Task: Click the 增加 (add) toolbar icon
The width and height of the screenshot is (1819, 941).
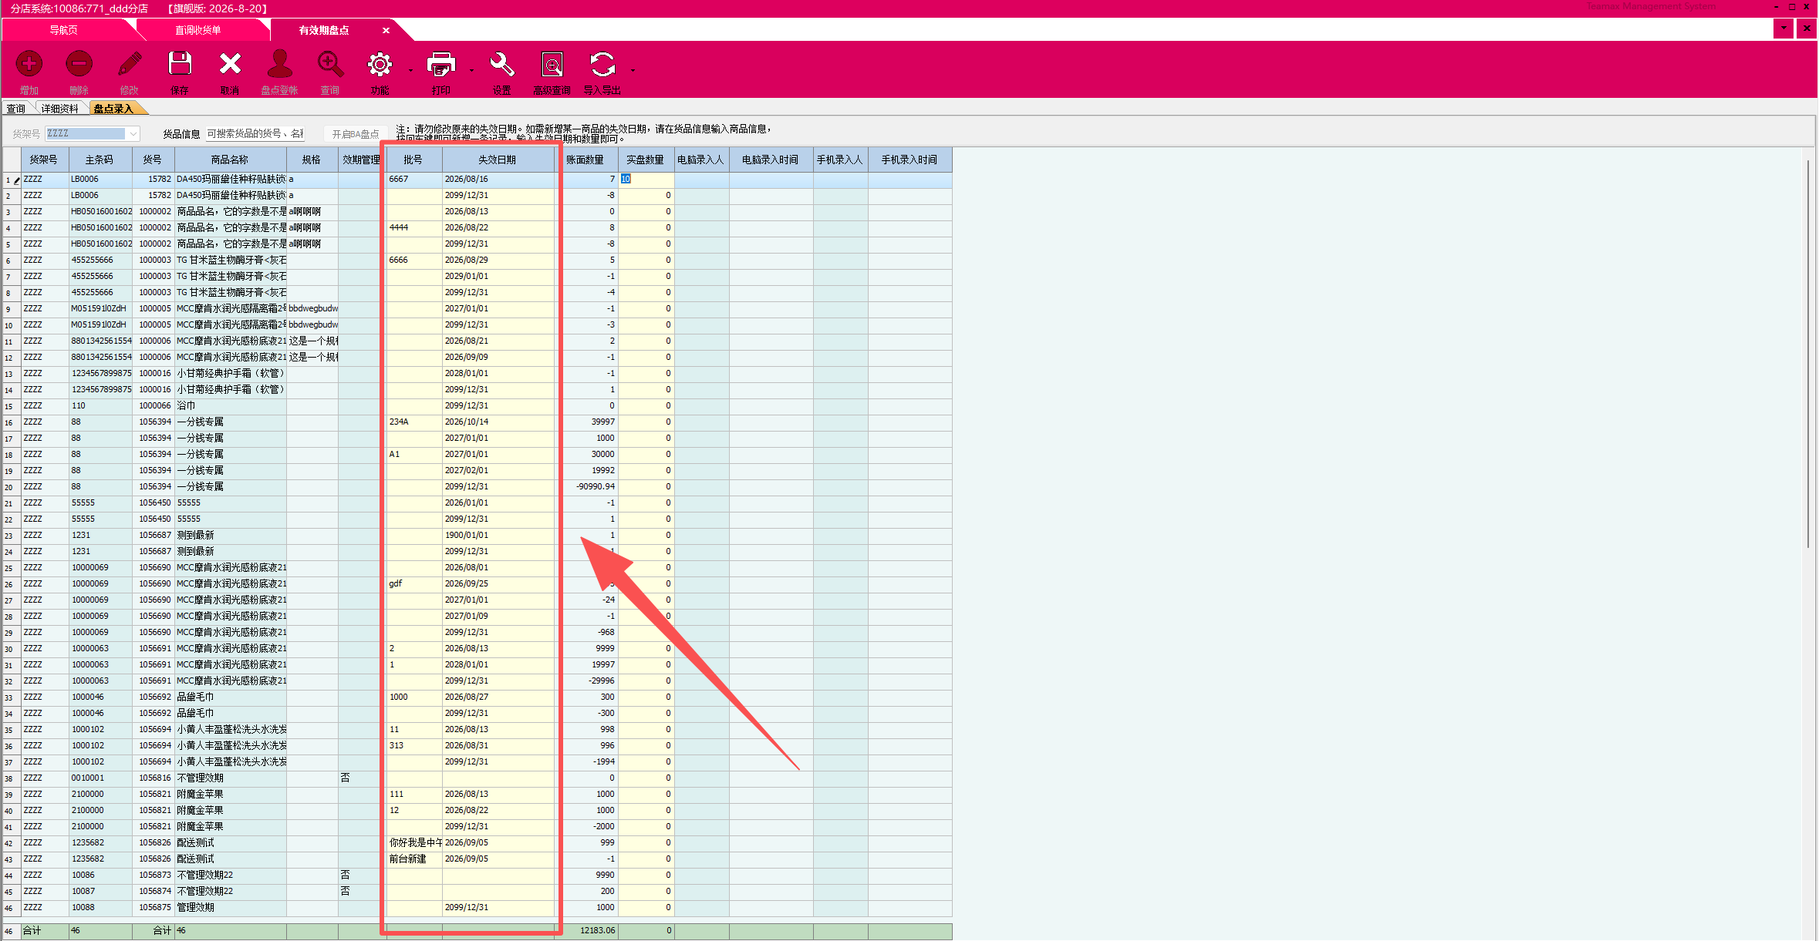Action: (29, 64)
